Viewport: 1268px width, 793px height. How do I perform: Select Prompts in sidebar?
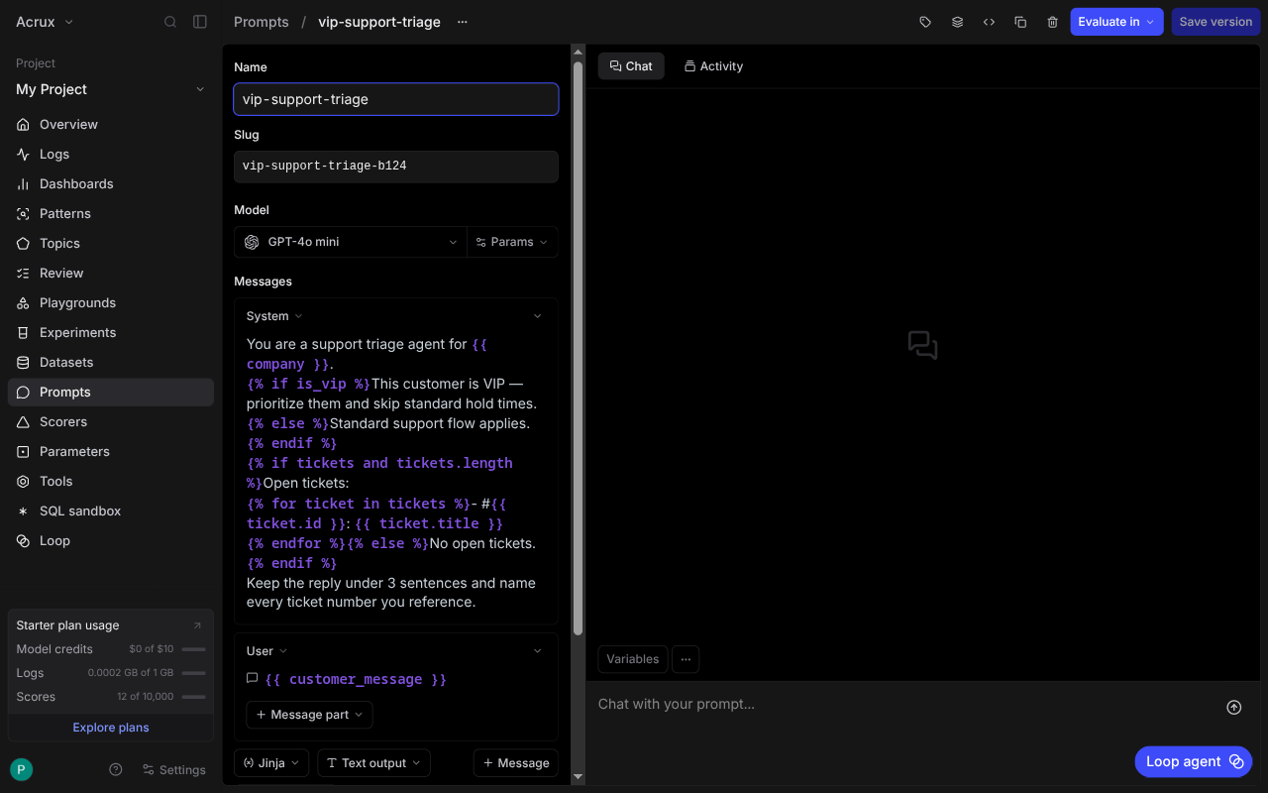tap(111, 393)
